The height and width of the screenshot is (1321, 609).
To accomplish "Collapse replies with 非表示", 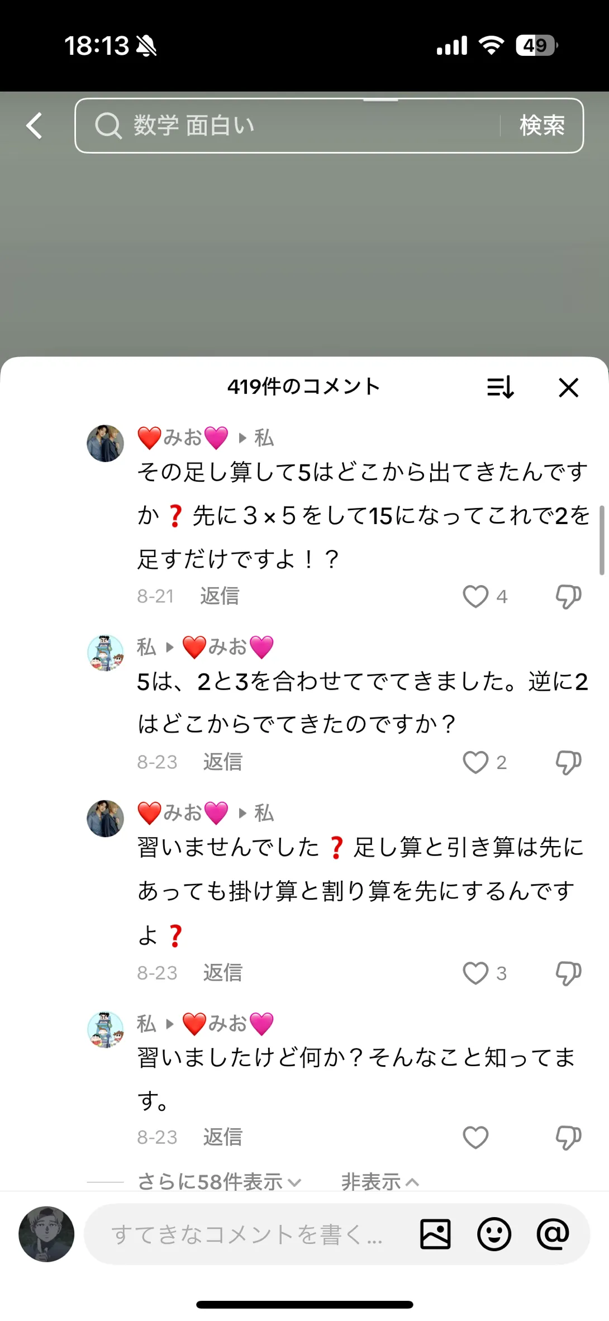I will (x=380, y=1182).
